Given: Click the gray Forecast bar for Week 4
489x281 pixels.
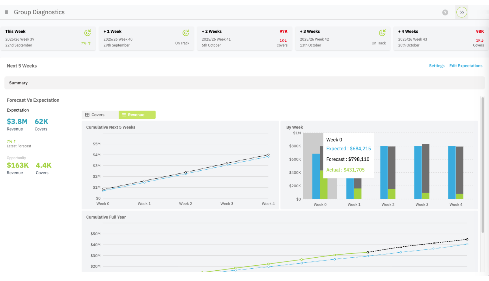Looking at the screenshot, I should 459,169.
